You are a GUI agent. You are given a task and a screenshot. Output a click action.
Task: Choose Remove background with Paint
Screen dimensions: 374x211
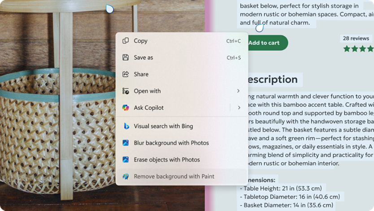click(x=182, y=176)
